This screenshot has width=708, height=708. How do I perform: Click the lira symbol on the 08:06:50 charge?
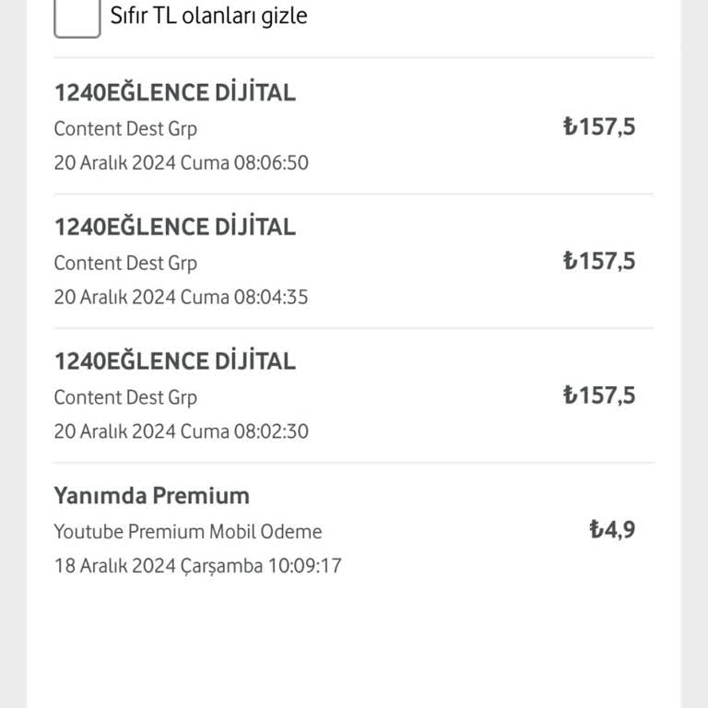(571, 127)
